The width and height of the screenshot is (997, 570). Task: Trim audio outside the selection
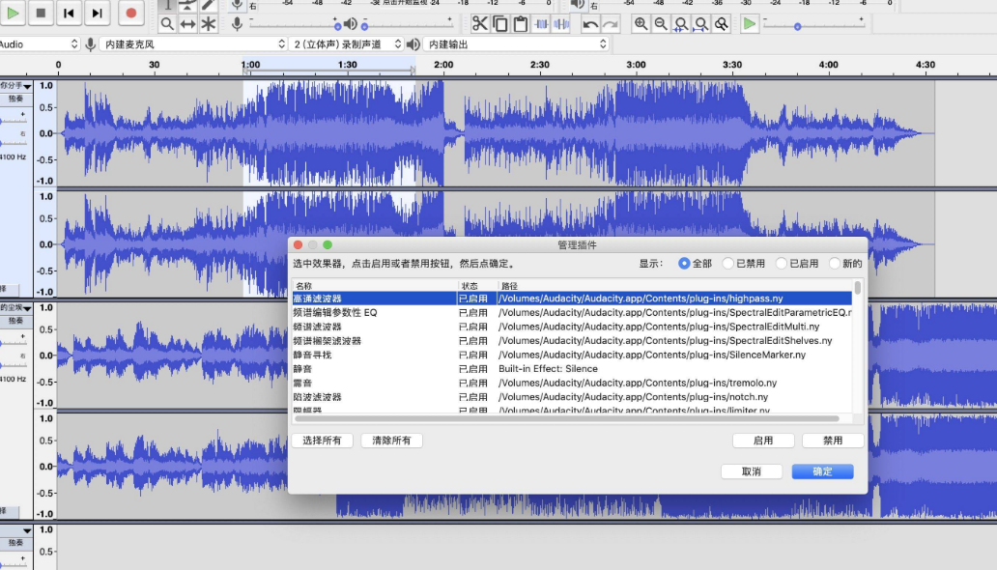coord(541,24)
